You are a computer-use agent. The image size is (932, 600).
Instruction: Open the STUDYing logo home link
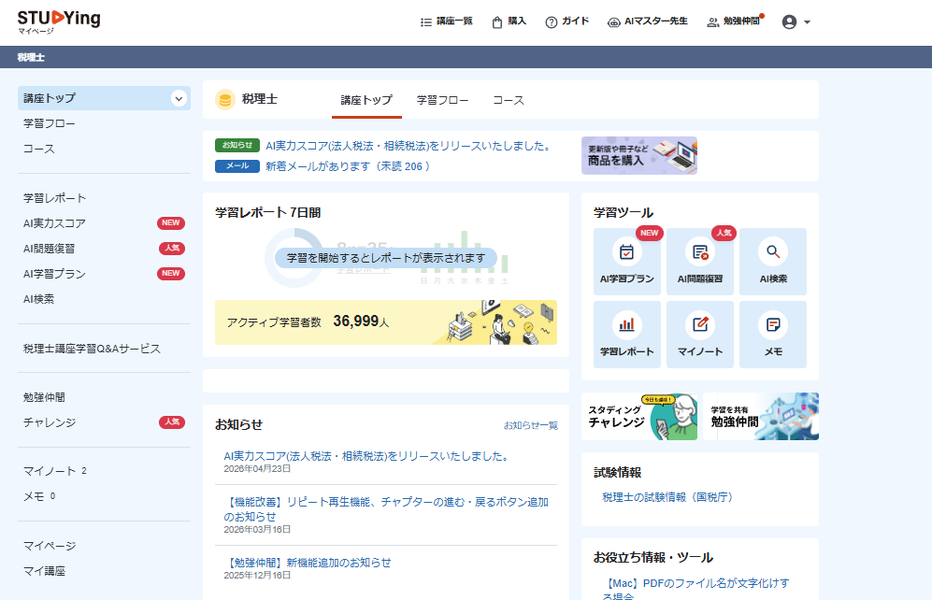[59, 22]
